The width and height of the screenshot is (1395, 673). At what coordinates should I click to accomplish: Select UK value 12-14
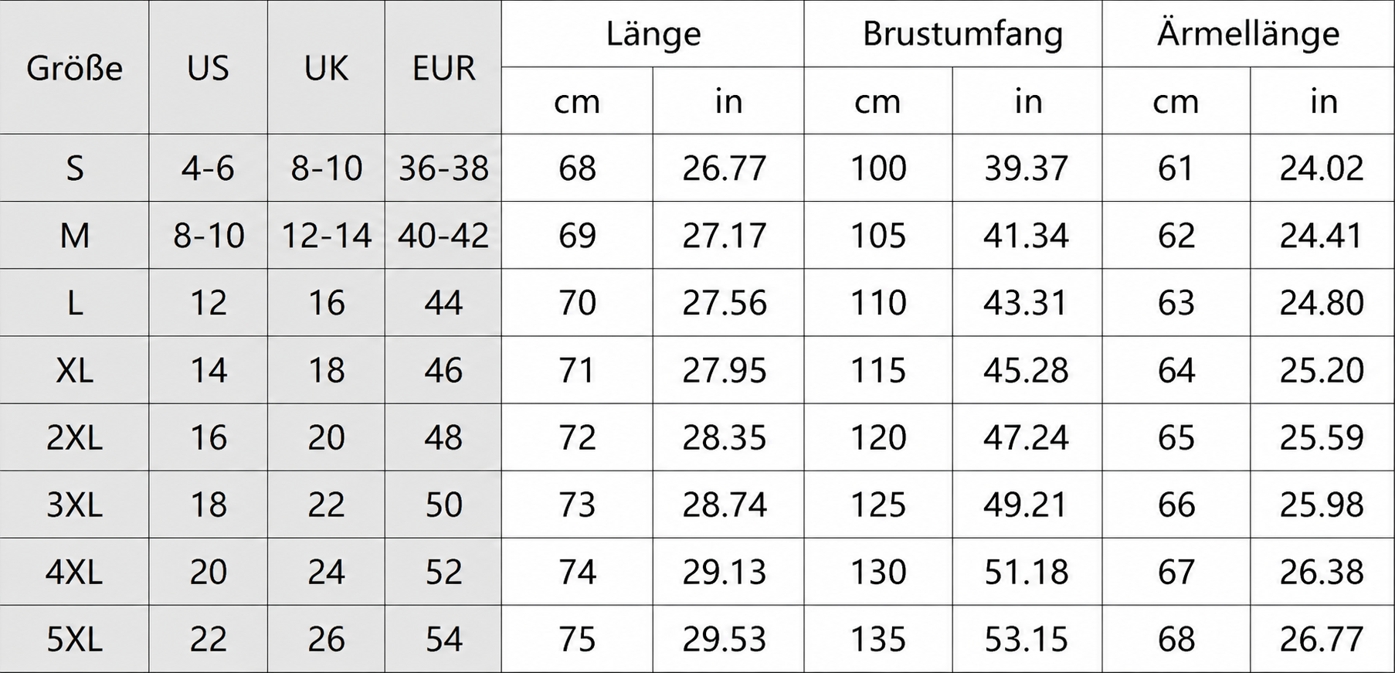[x=326, y=236]
